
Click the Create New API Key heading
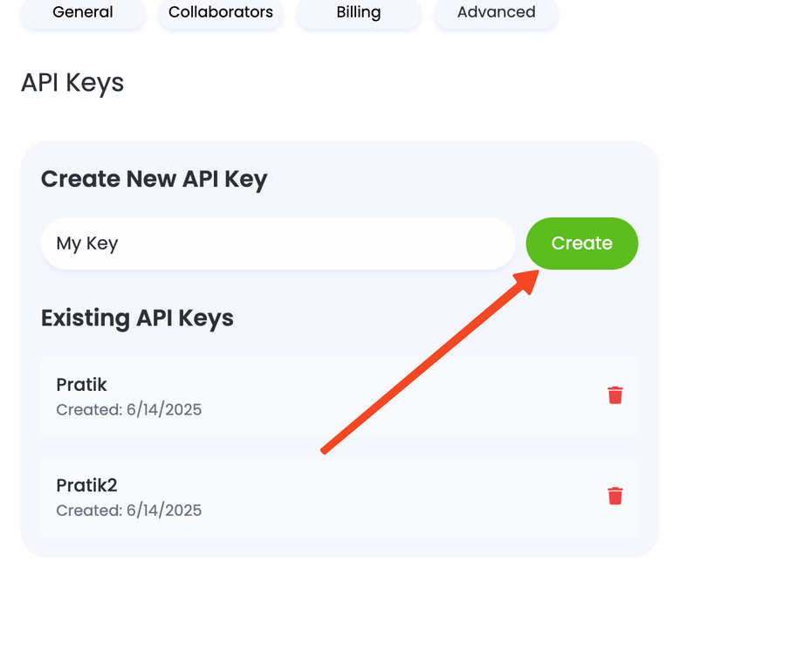point(154,179)
